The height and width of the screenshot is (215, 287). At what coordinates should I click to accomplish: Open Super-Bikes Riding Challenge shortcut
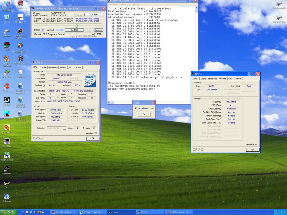pyautogui.click(x=20, y=34)
